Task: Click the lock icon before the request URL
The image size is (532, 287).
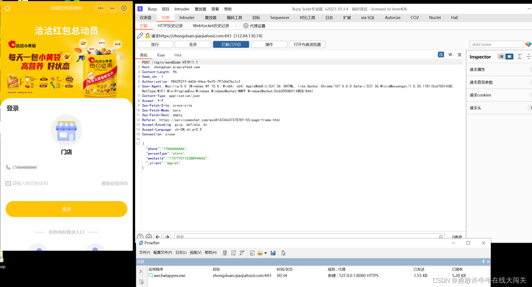Action: coord(148,36)
